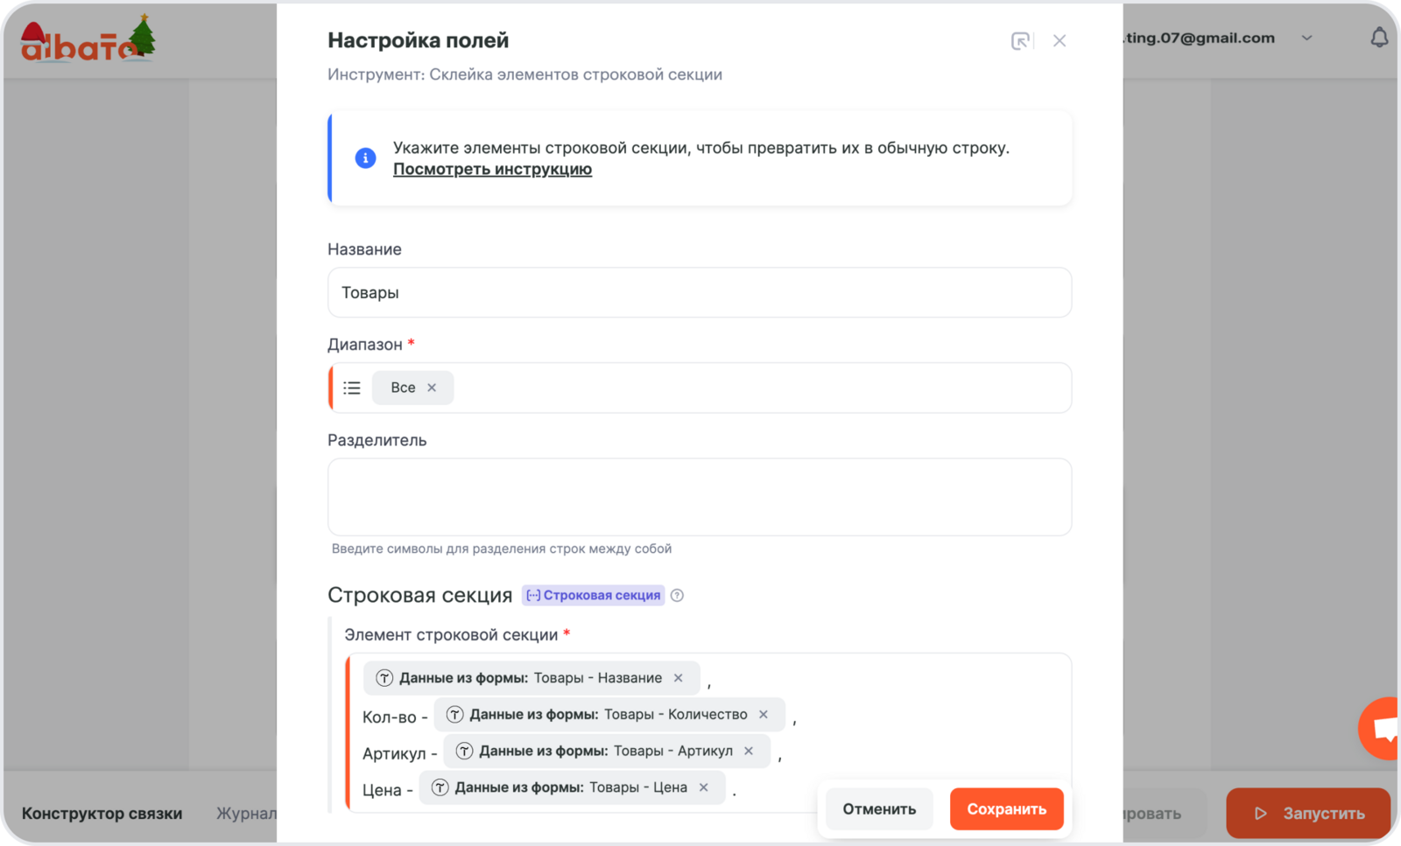Screen dimensions: 1401x846
Task: Expand the account email dropdown
Action: 1306,38
